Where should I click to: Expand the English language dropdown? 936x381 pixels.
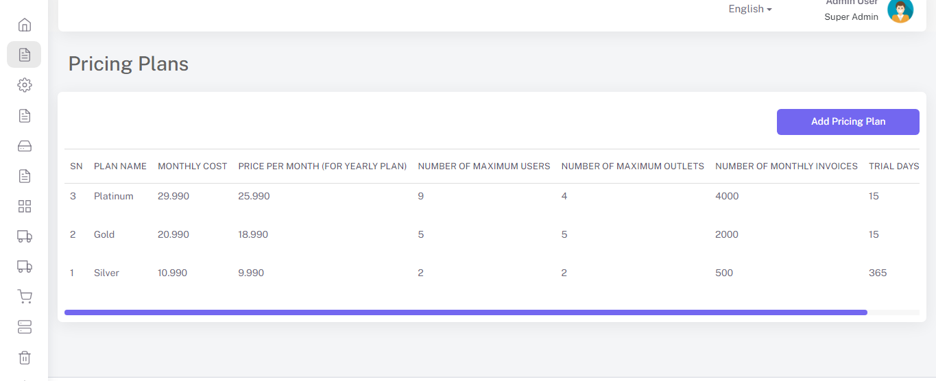tap(749, 9)
